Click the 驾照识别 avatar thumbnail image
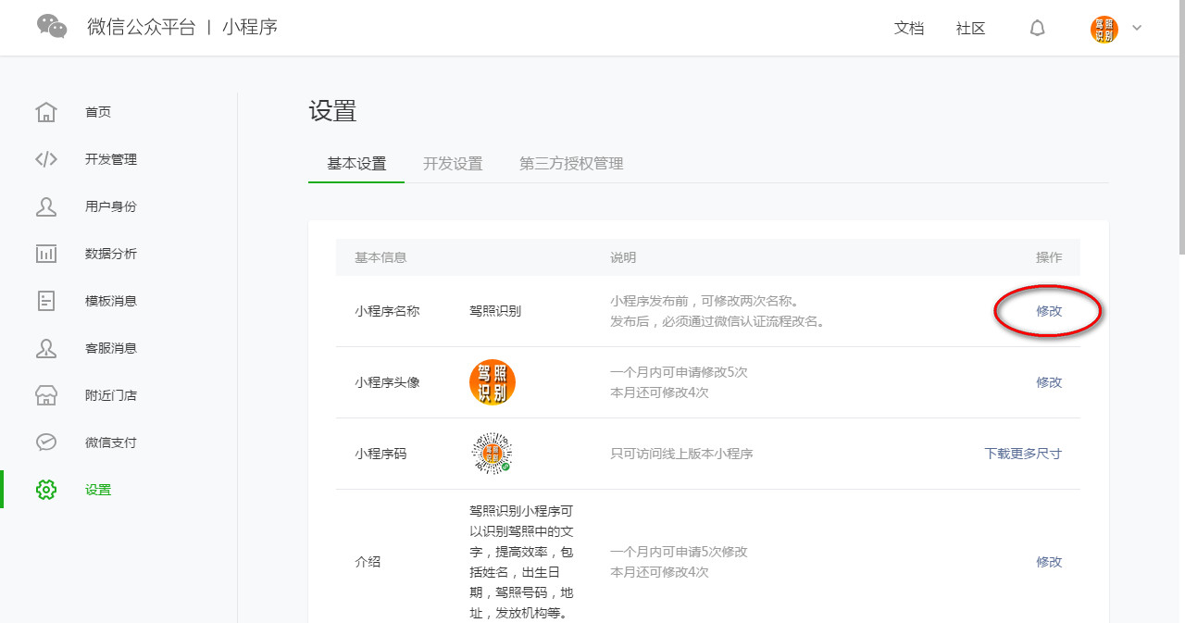The image size is (1185, 623). click(x=493, y=382)
